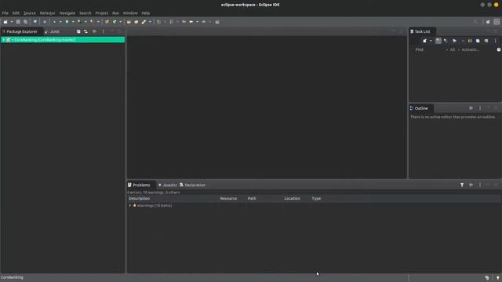Switch to the Javadoc tab

(167, 185)
